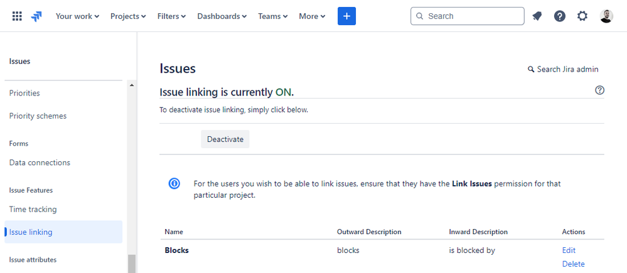Screen dimensions: 627x273
Task: Open the Projects dropdown menu
Action: point(128,16)
